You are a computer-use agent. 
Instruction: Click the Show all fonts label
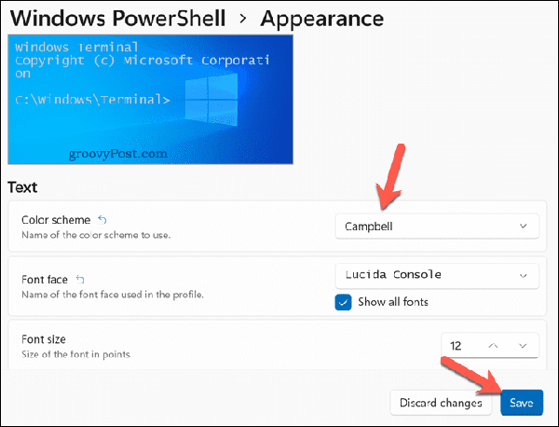click(x=393, y=302)
